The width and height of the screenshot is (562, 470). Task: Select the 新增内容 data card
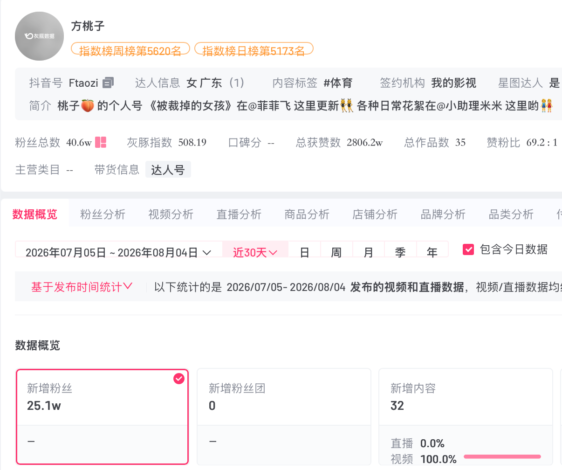coord(466,417)
